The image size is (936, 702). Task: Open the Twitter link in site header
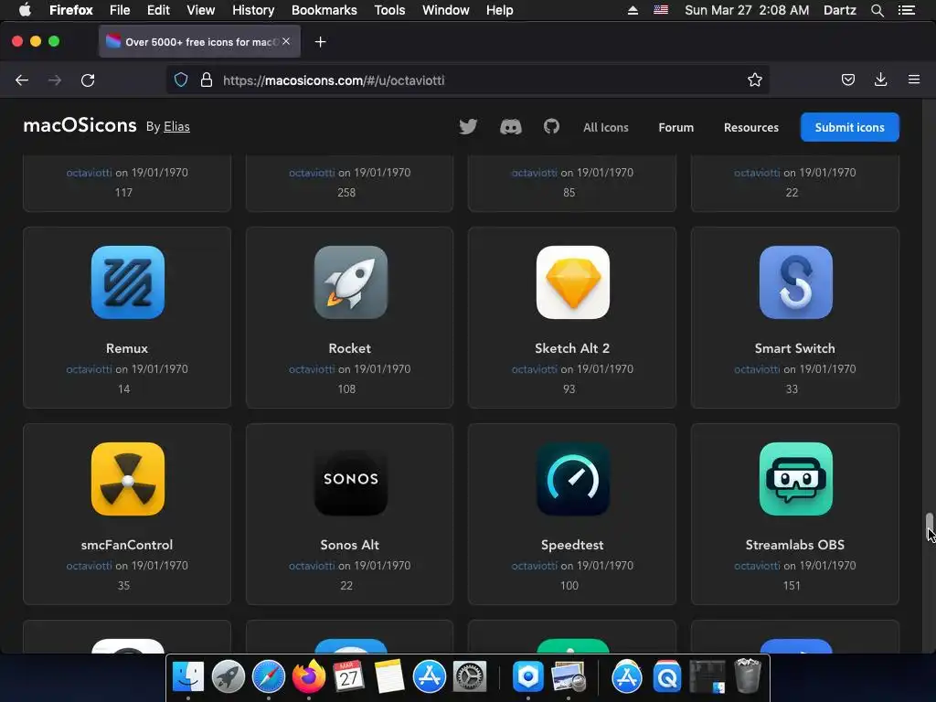(x=468, y=126)
